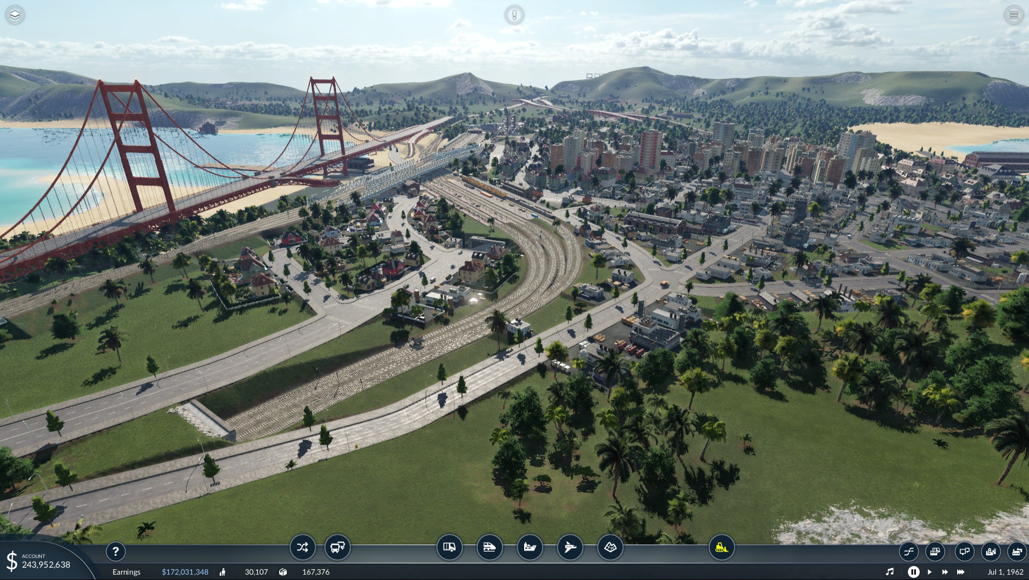Show the warnings notification panel

[514, 15]
